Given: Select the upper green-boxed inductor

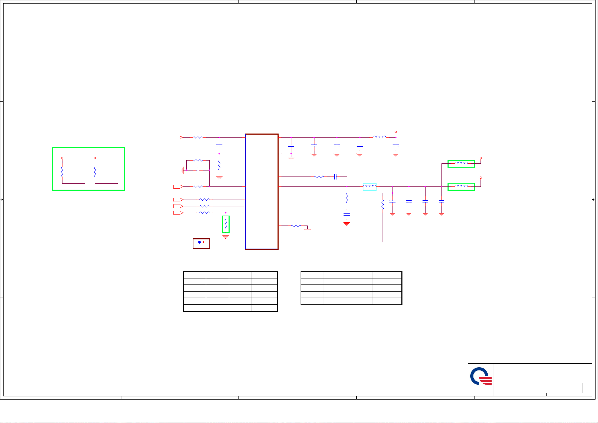Looking at the screenshot, I should tap(461, 163).
